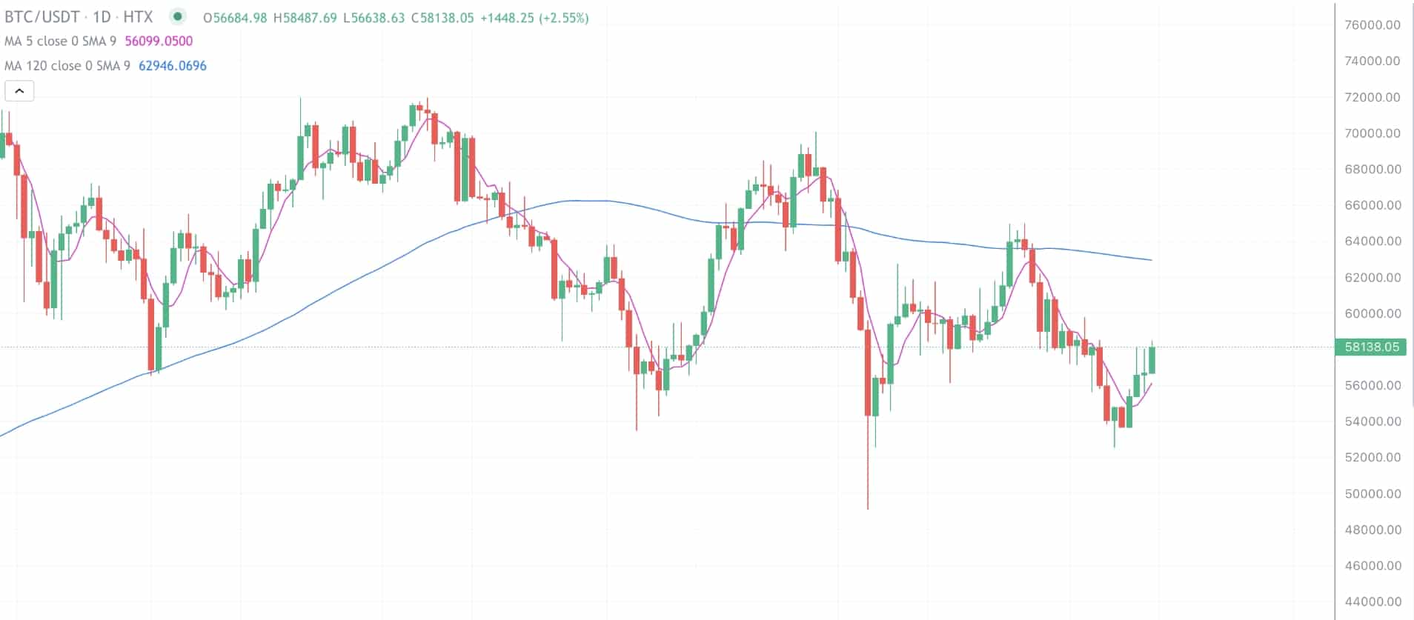The image size is (1414, 620).
Task: Click the pink MA 5 value 56099.0500
Action: 159,41
